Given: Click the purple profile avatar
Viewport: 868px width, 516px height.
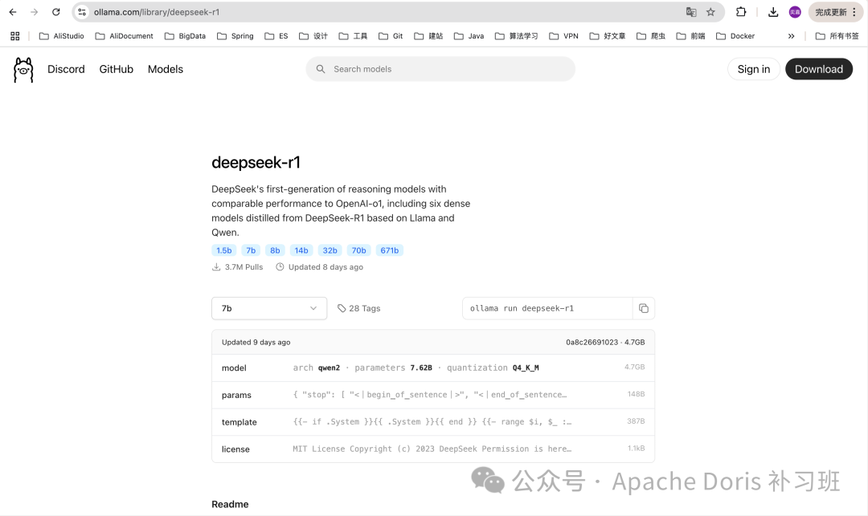Looking at the screenshot, I should 795,12.
